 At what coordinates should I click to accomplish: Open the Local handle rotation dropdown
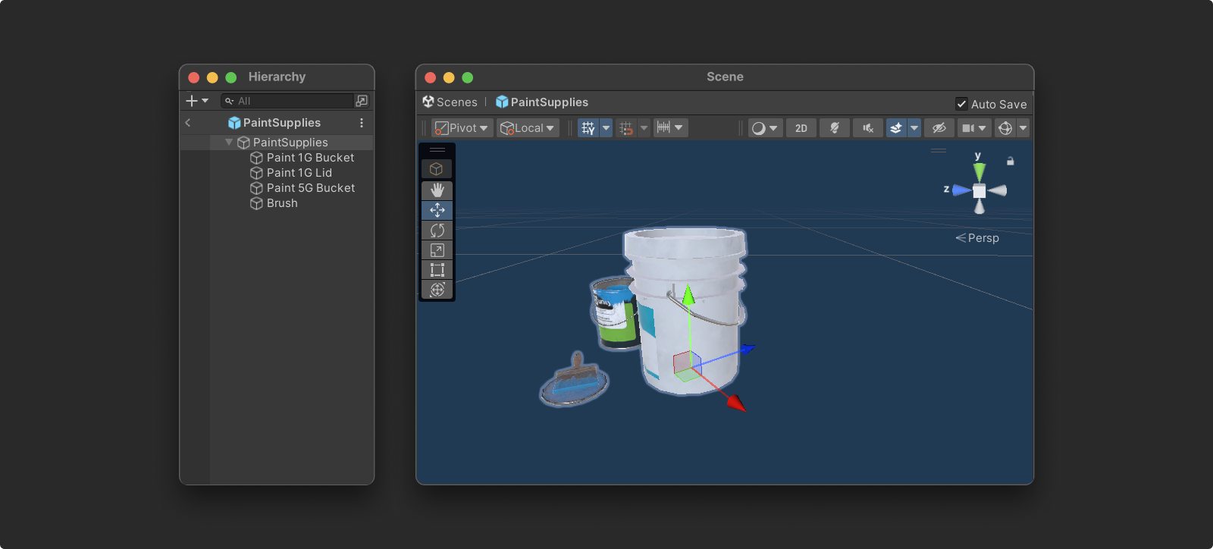coord(528,128)
